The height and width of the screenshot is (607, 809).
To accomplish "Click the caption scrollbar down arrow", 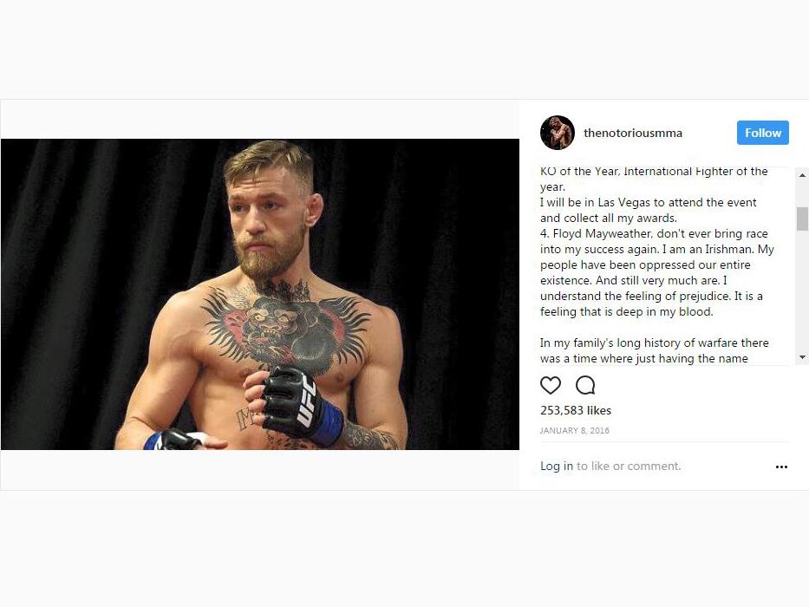I will pyautogui.click(x=802, y=357).
